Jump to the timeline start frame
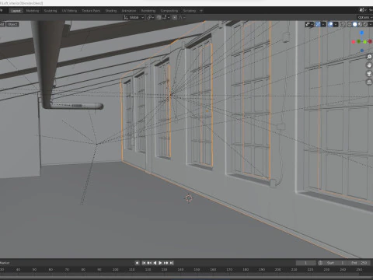 144,263
